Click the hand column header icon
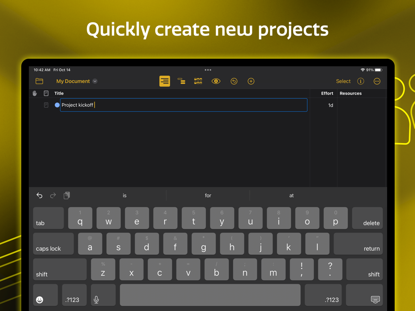 pyautogui.click(x=35, y=93)
